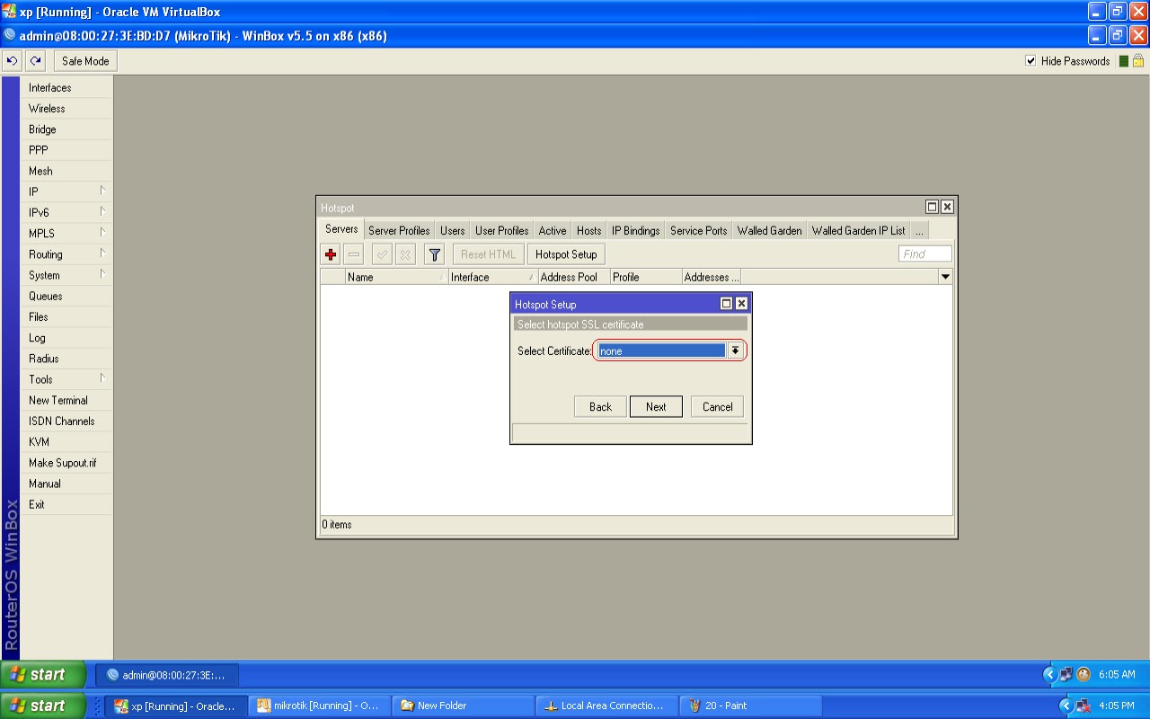Click the filter funnel icon in Hotspot

[435, 254]
